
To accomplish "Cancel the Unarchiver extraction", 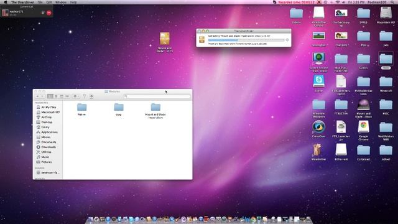I will tap(287, 40).
